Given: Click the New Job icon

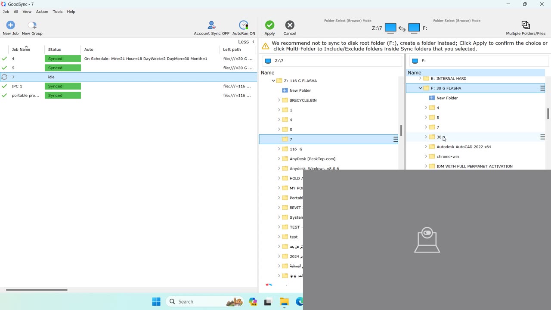Looking at the screenshot, I should tap(10, 25).
